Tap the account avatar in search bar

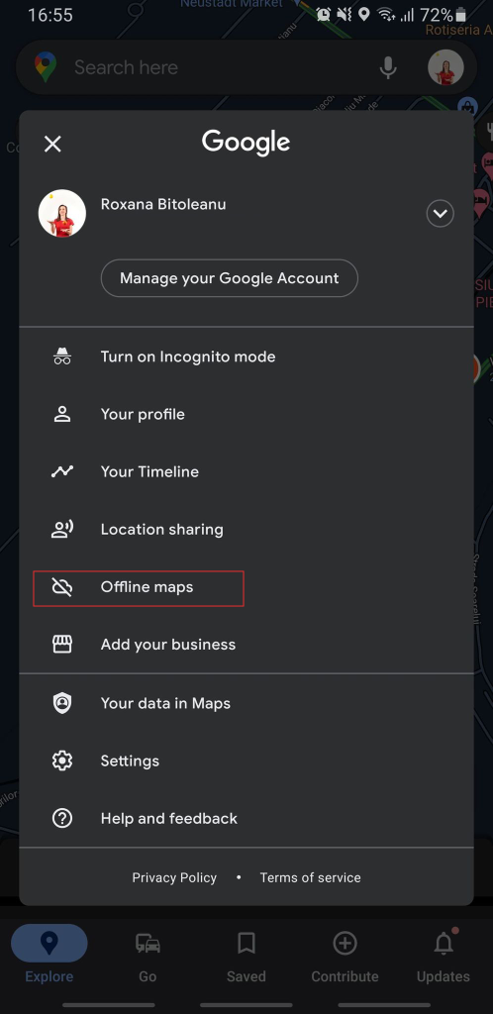point(445,67)
